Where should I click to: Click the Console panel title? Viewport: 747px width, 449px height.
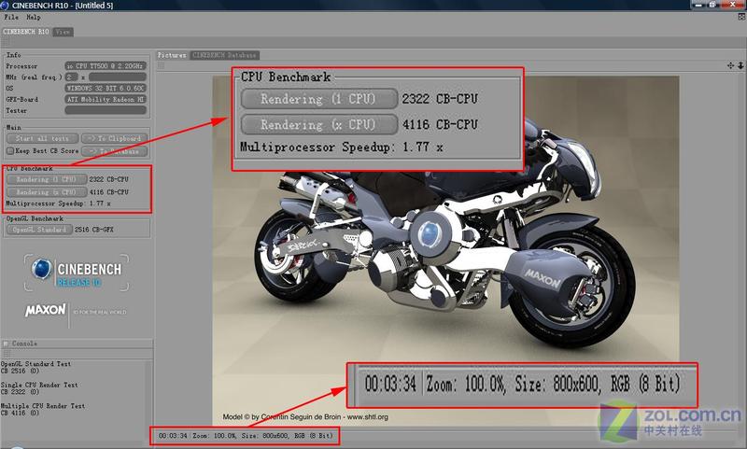(x=24, y=344)
